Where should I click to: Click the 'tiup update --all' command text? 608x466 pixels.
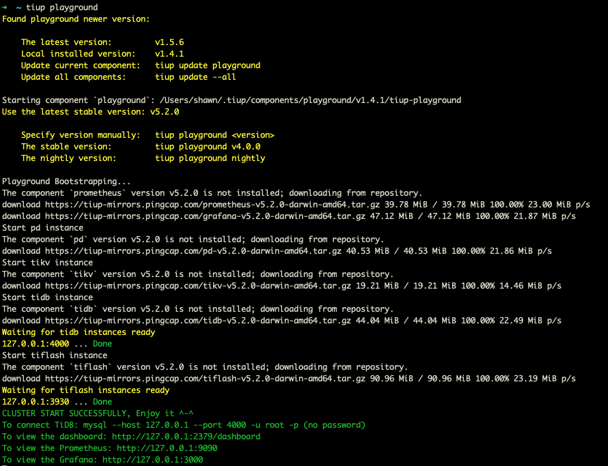point(195,77)
